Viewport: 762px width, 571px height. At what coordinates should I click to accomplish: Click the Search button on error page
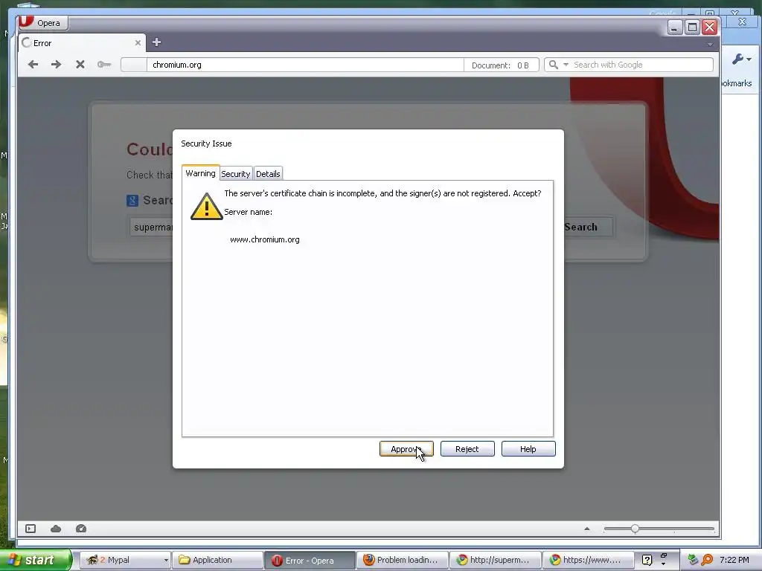pyautogui.click(x=589, y=227)
